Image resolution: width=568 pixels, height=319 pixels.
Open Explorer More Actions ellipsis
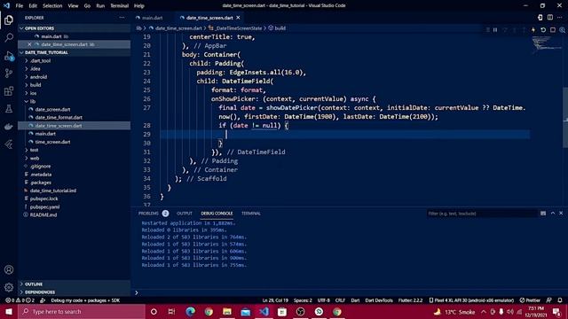[122, 18]
